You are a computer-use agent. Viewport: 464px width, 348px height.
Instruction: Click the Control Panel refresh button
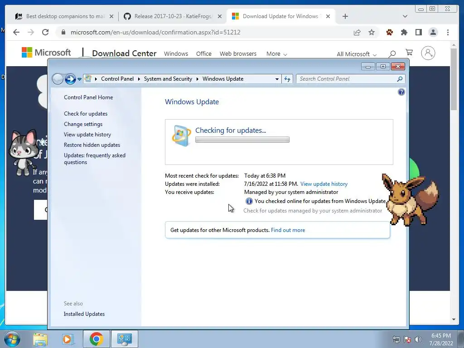click(287, 79)
